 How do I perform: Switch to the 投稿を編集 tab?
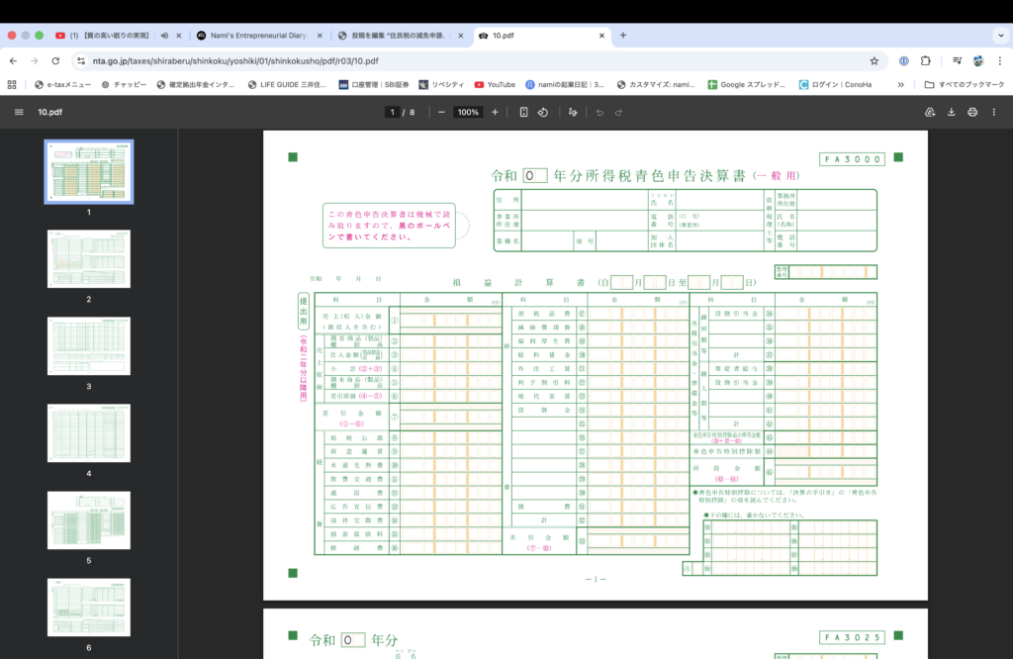(x=398, y=36)
